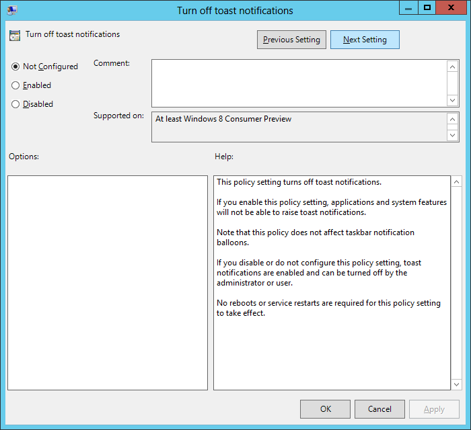Confirm with the OK button
Screen dimensions: 471x430
325,409
